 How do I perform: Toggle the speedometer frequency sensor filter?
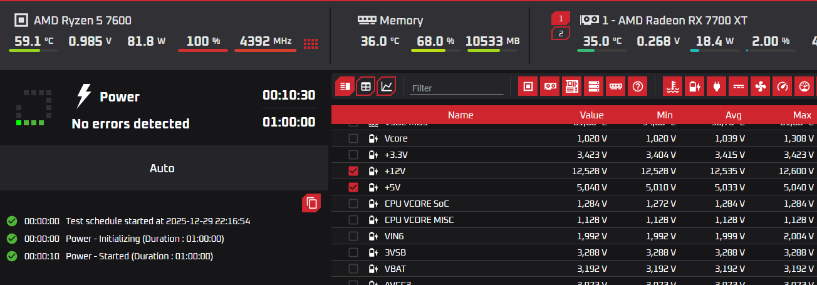782,86
